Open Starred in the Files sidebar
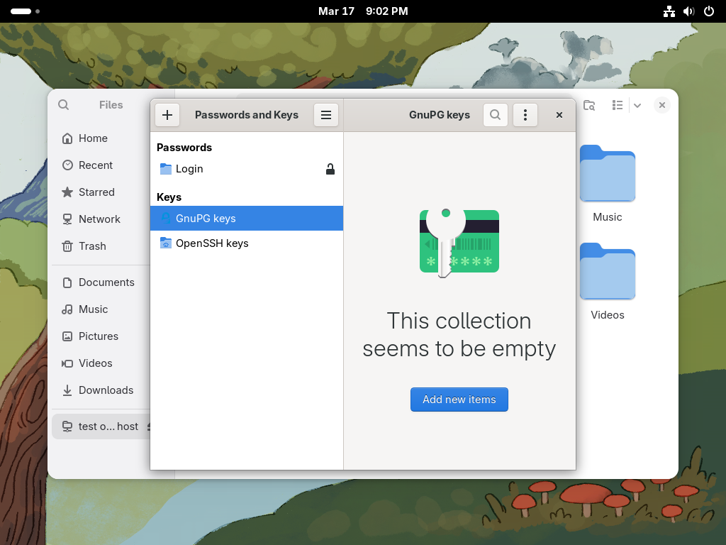This screenshot has height=545, width=726. click(x=101, y=192)
